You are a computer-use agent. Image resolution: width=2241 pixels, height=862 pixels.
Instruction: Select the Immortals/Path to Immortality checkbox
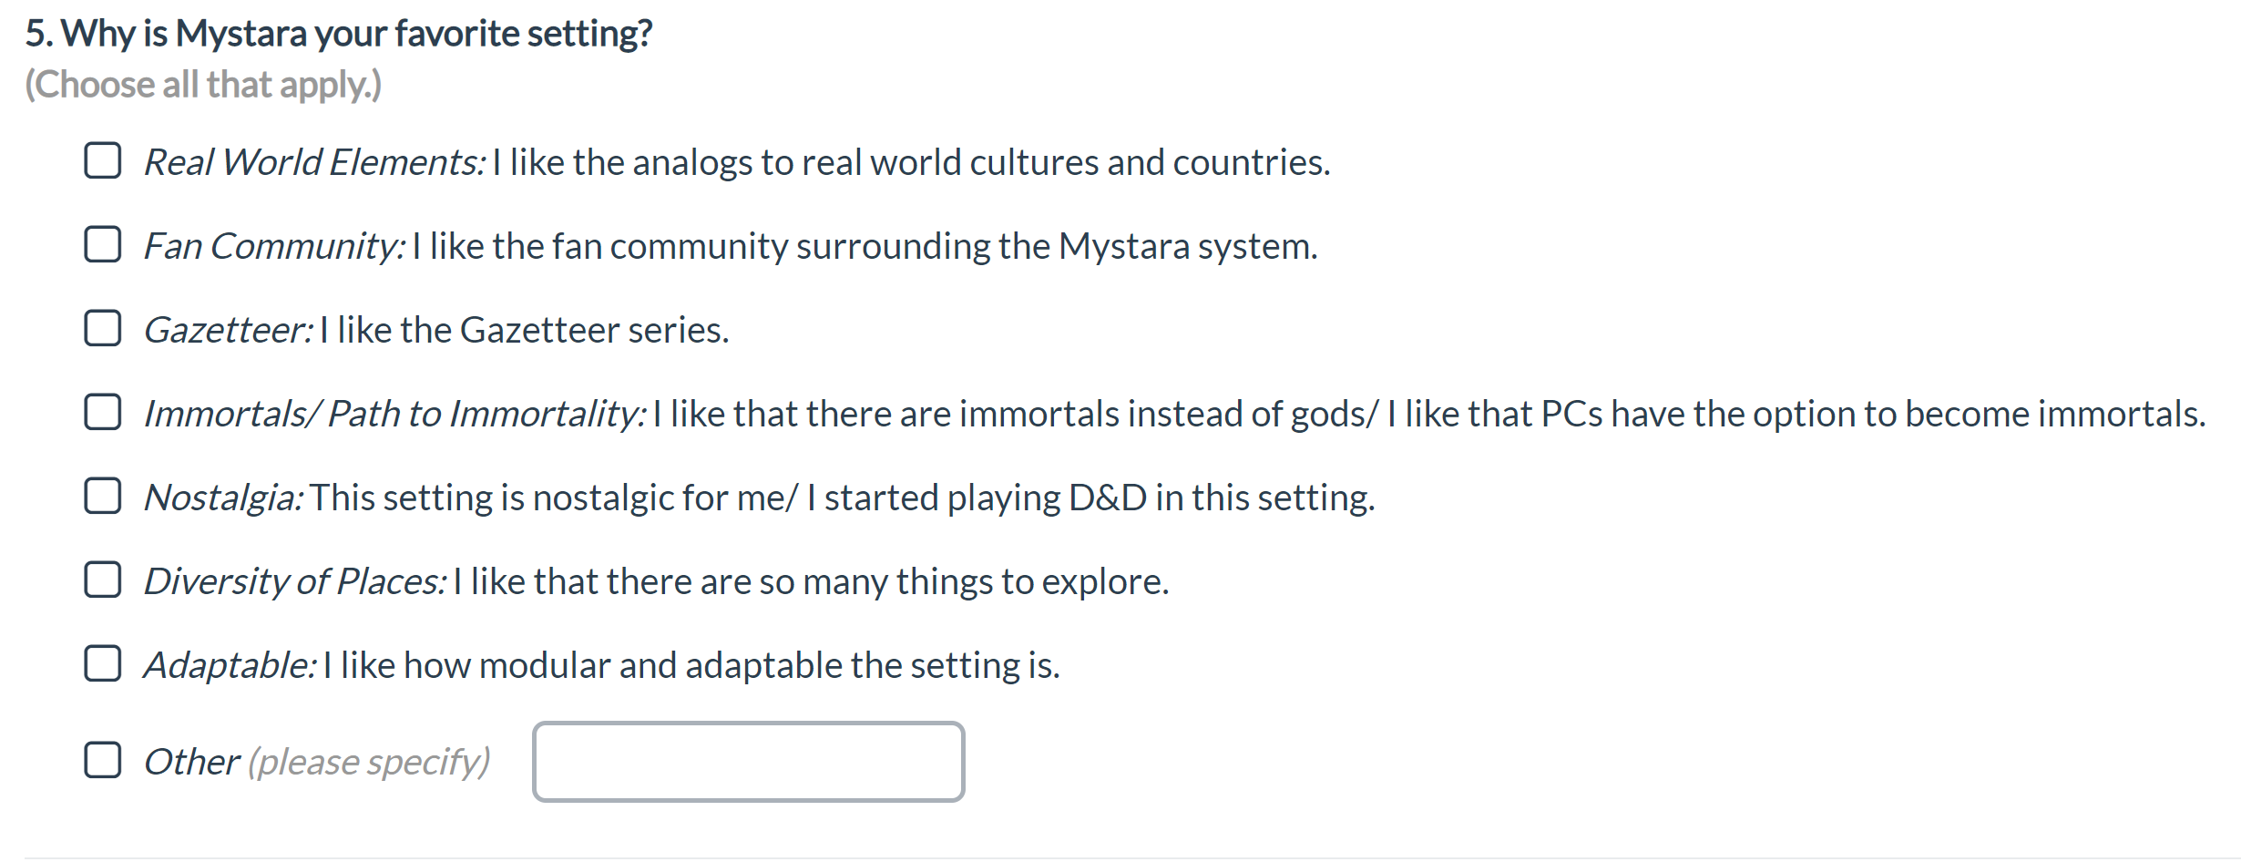coord(102,412)
